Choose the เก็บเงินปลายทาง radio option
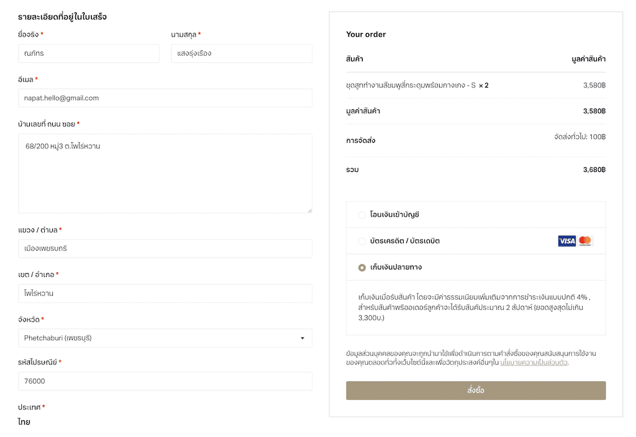The height and width of the screenshot is (437, 636). tap(362, 268)
